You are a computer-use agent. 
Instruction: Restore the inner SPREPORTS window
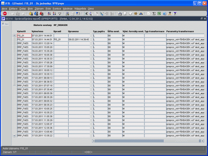tap(202, 19)
